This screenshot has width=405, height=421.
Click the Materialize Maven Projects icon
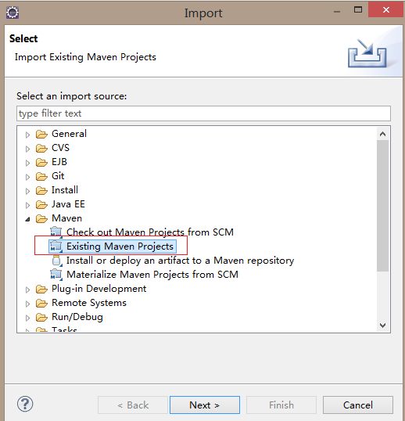click(x=56, y=275)
